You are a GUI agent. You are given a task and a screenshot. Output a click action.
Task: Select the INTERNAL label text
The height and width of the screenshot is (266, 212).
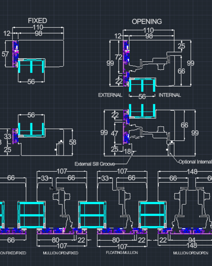tap(170, 95)
